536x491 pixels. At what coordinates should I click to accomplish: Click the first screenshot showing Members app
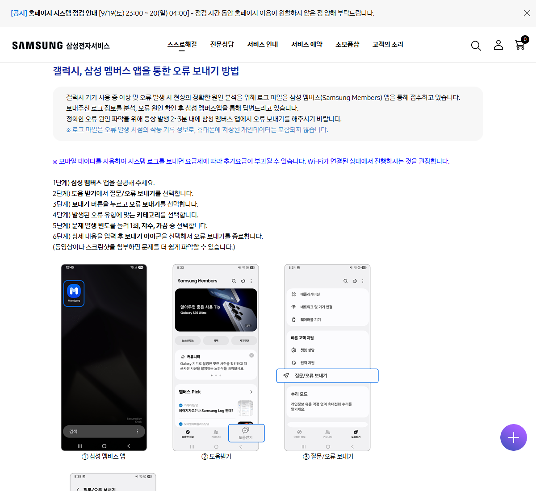pyautogui.click(x=104, y=358)
